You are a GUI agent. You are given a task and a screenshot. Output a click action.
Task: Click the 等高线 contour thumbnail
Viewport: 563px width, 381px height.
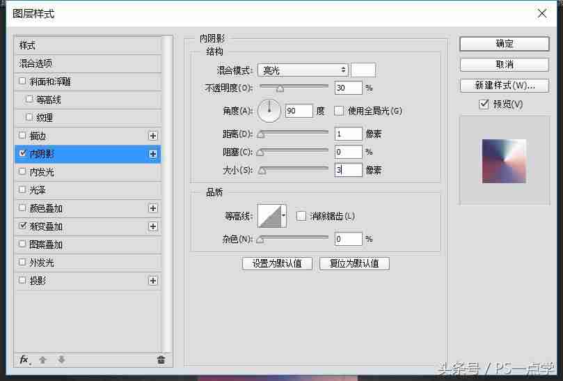tap(269, 216)
